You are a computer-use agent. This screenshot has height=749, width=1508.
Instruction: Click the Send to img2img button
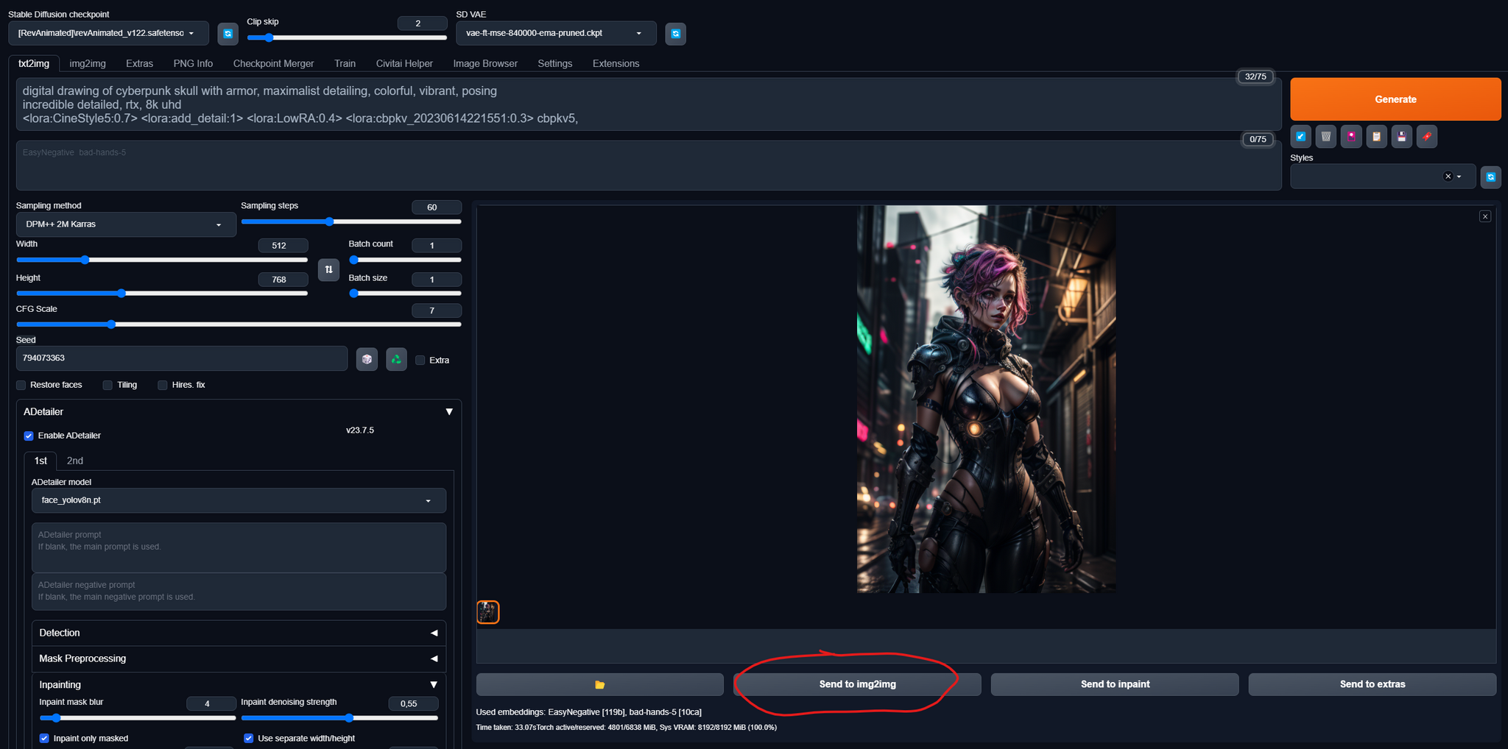coord(857,684)
